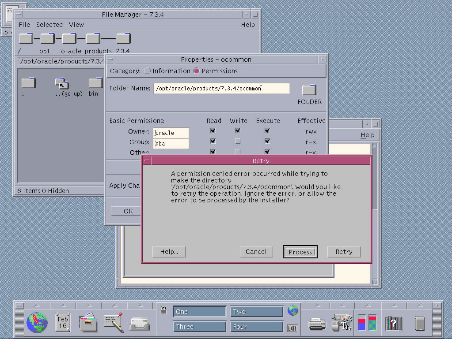Toggle Group Execute permission checkbox
The image size is (452, 339).
tap(267, 141)
